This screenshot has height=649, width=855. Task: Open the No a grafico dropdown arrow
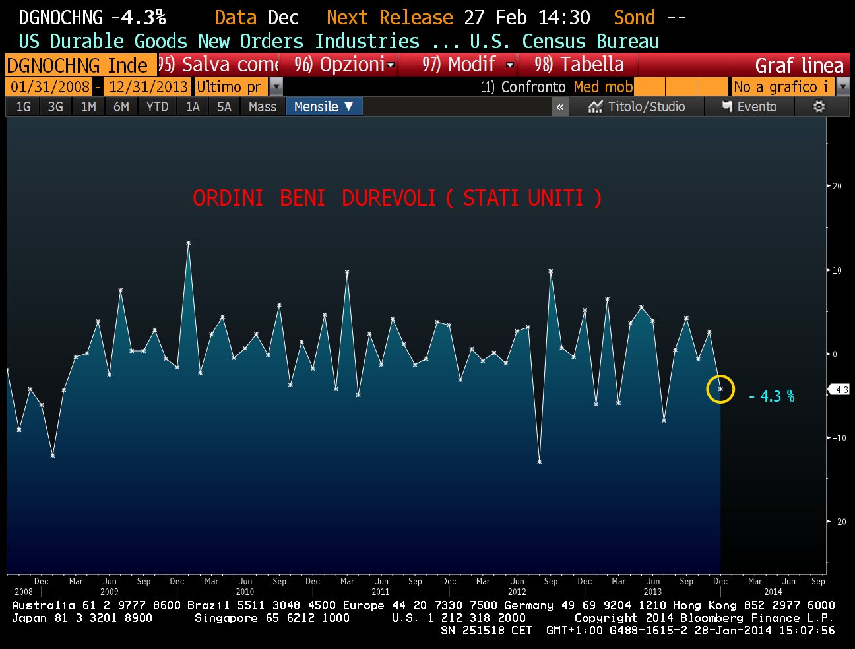pos(842,87)
